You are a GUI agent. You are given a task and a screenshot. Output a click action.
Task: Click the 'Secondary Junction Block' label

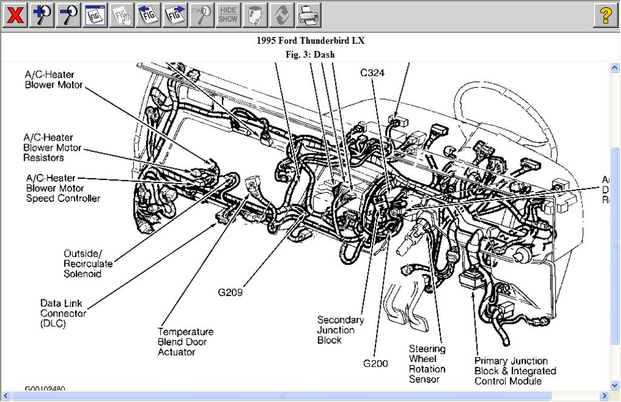[340, 330]
